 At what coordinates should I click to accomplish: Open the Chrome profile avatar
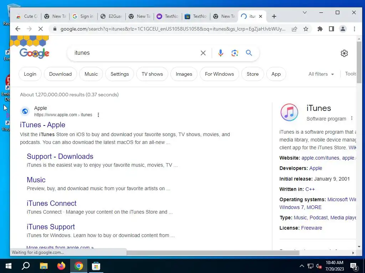pos(343,29)
